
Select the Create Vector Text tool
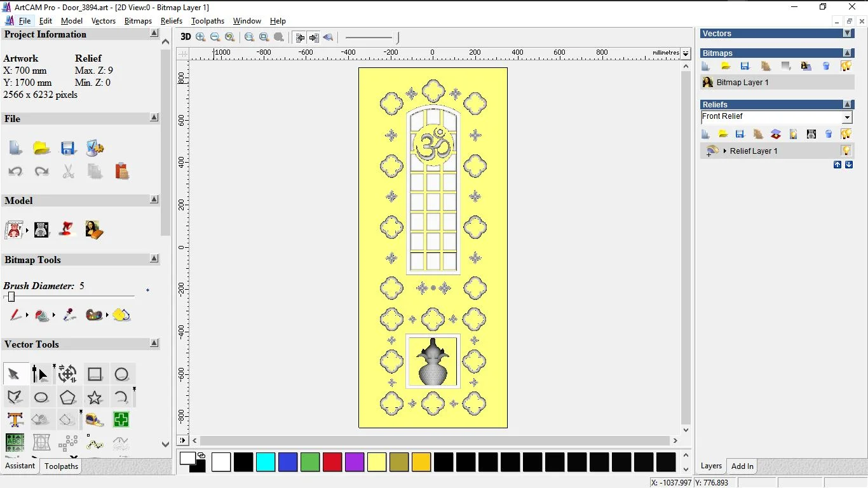coord(15,420)
